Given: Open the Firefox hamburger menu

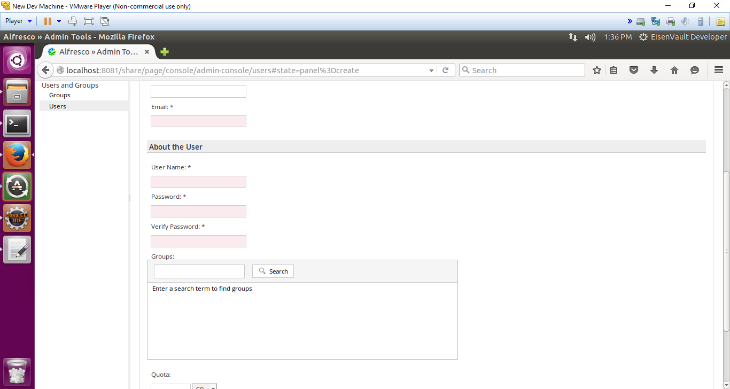Looking at the screenshot, I should tap(719, 70).
